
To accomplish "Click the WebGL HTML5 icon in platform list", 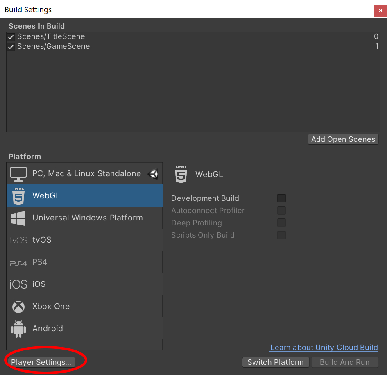I will pyautogui.click(x=18, y=195).
